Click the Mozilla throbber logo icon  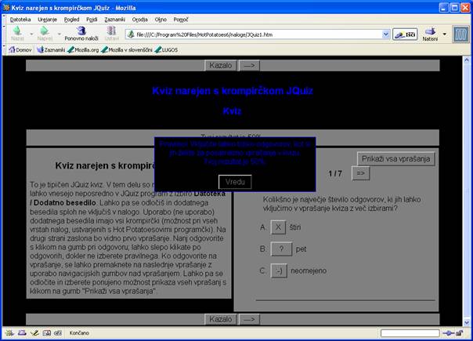coord(461,34)
